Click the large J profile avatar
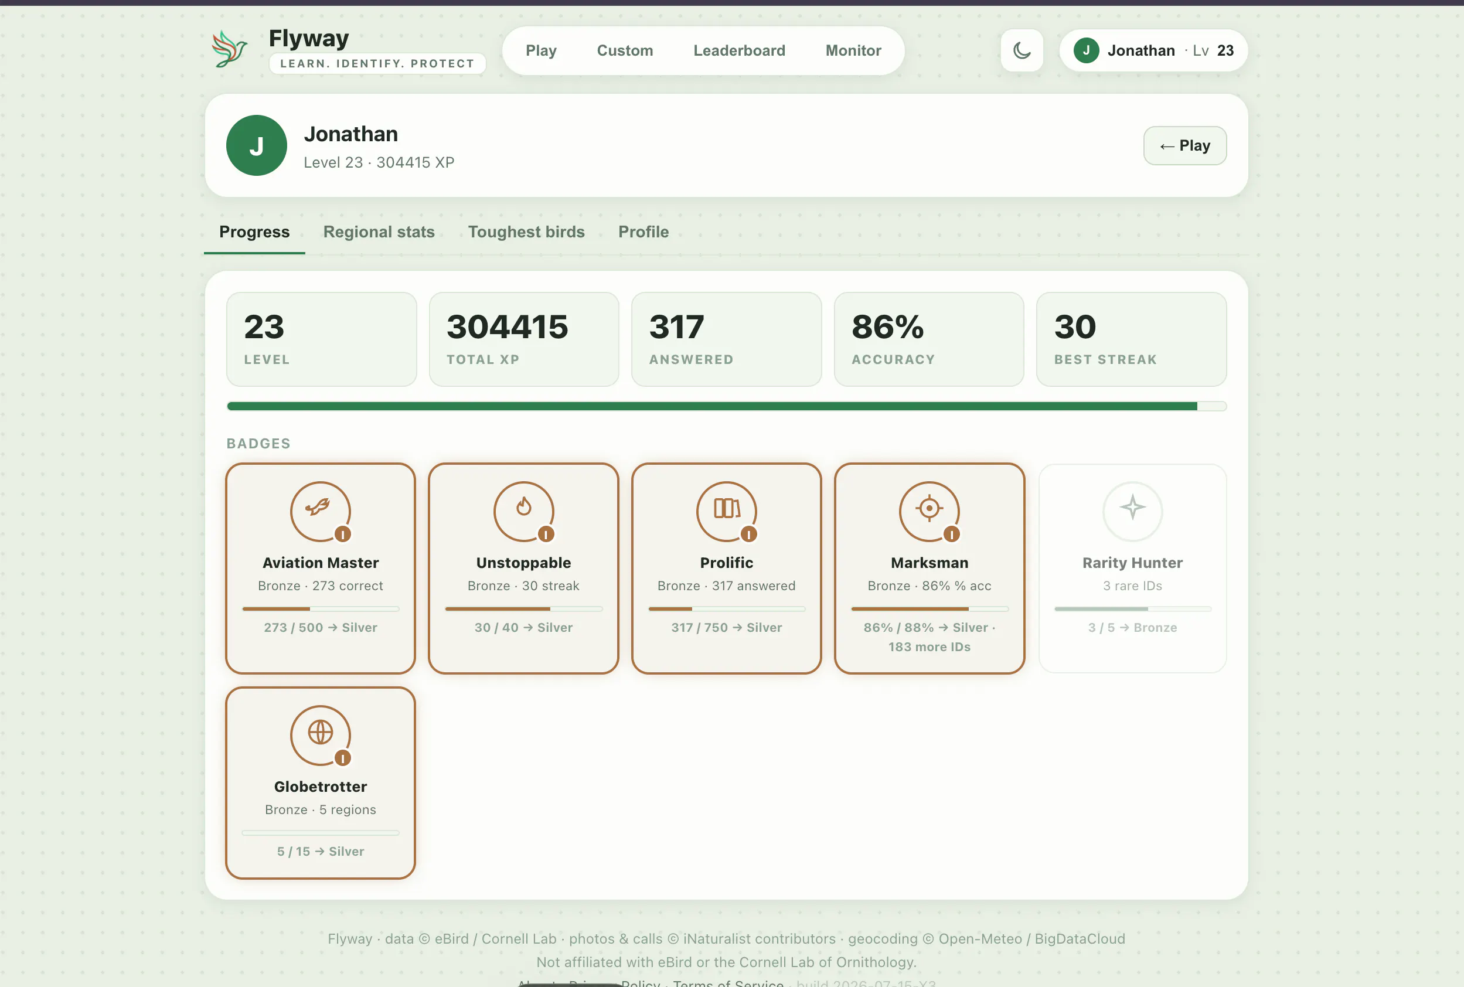The height and width of the screenshot is (987, 1464). pyautogui.click(x=257, y=145)
